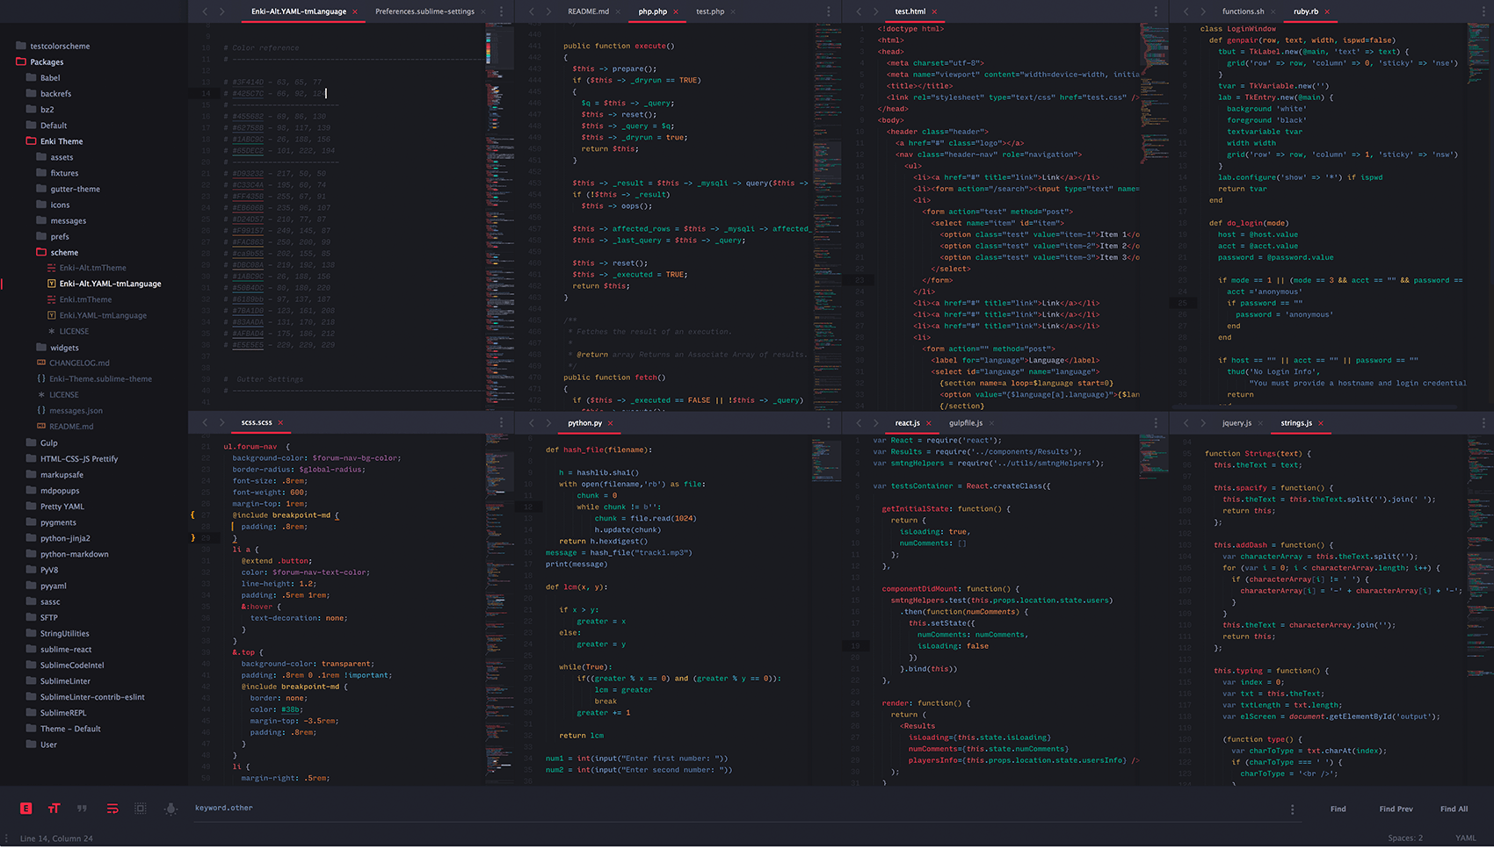This screenshot has height=849, width=1494.
Task: Toggle highlight matches bulb option
Action: [170, 809]
